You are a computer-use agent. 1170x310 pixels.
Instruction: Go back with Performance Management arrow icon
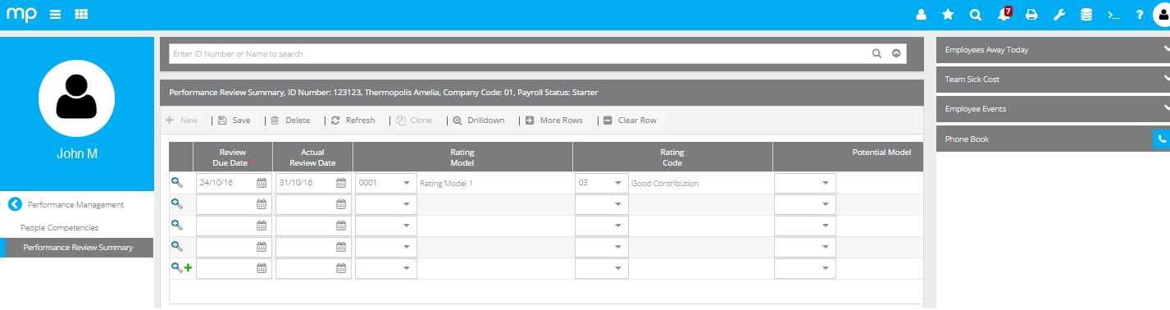tap(14, 204)
